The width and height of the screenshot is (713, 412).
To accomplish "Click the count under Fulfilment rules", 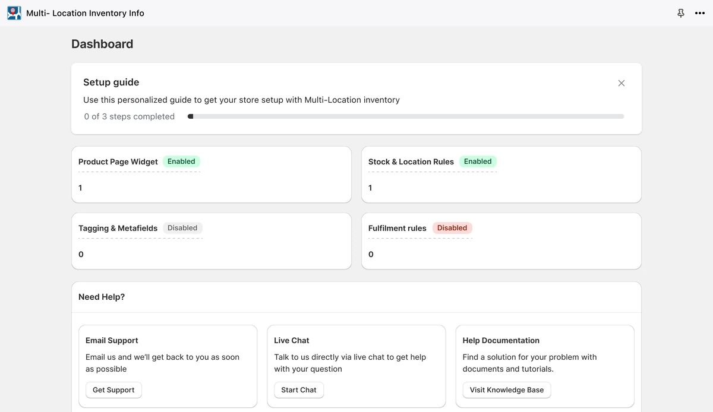I will coord(371,254).
